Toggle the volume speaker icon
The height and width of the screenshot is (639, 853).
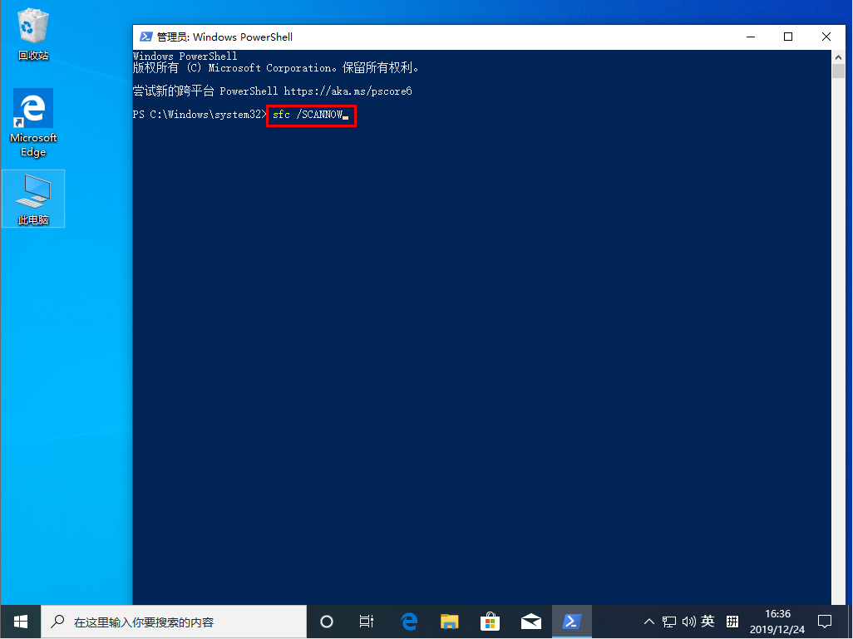(688, 621)
